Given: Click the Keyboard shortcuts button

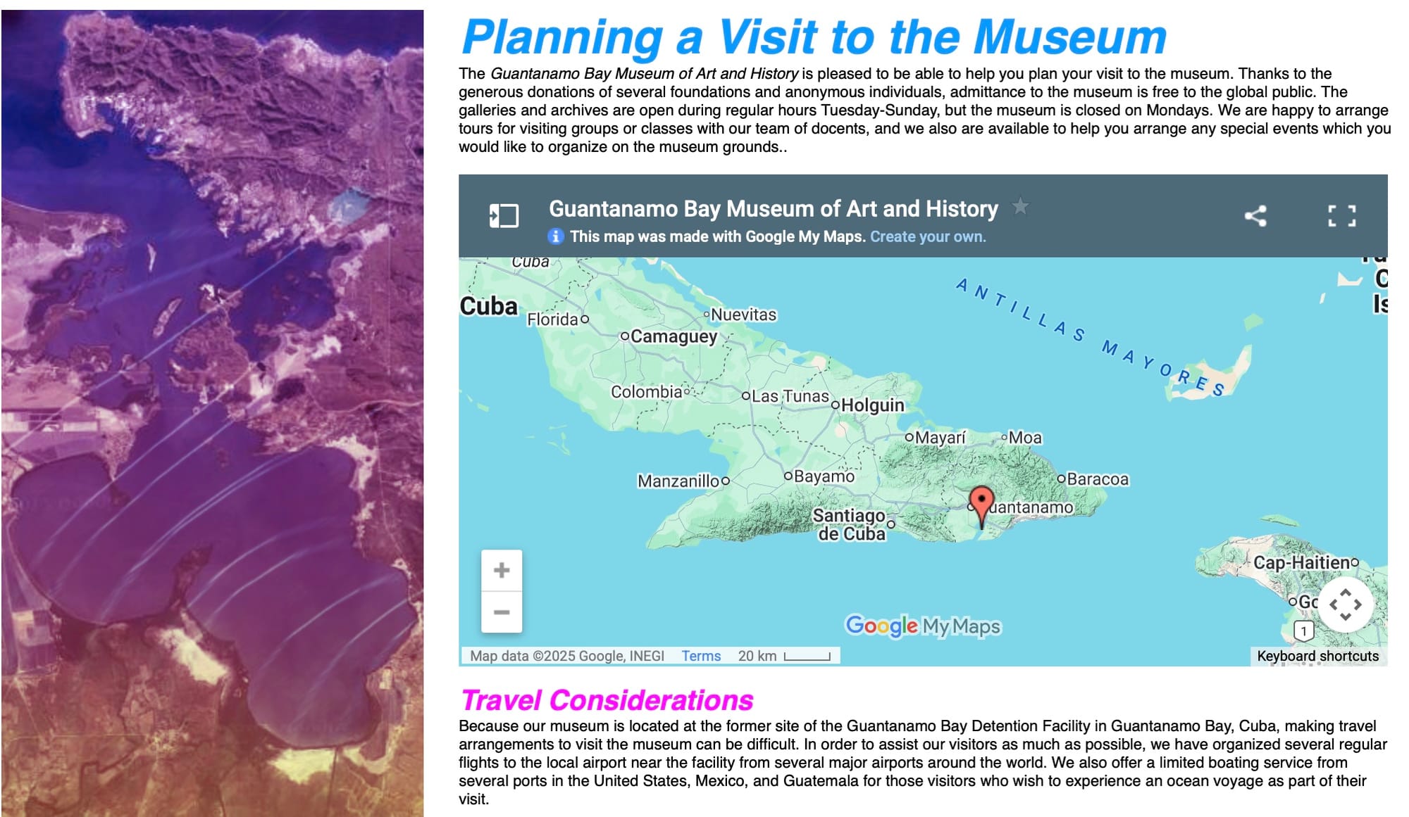Looking at the screenshot, I should point(1317,656).
